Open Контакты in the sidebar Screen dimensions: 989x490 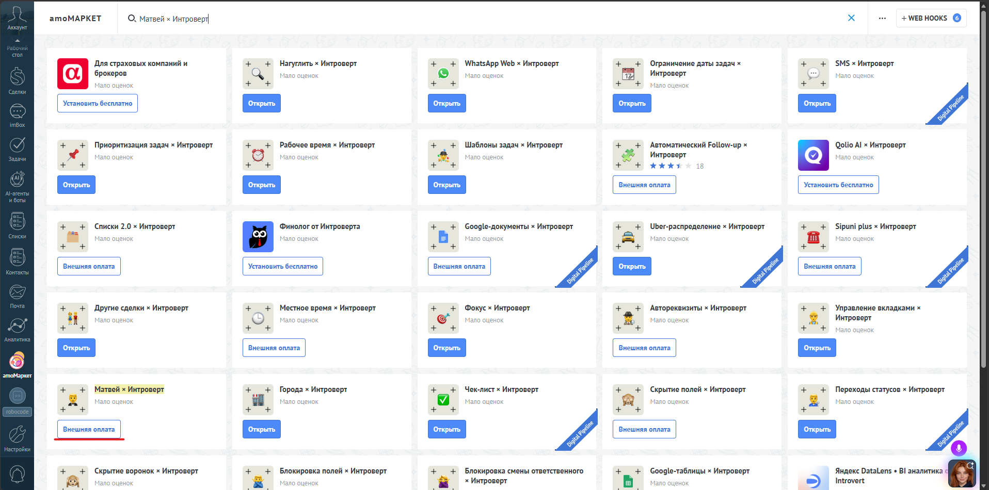[x=17, y=262]
